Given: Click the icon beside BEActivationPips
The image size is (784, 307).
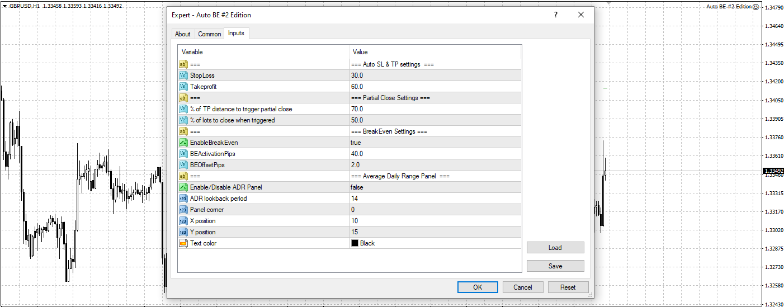Looking at the screenshot, I should tap(183, 154).
